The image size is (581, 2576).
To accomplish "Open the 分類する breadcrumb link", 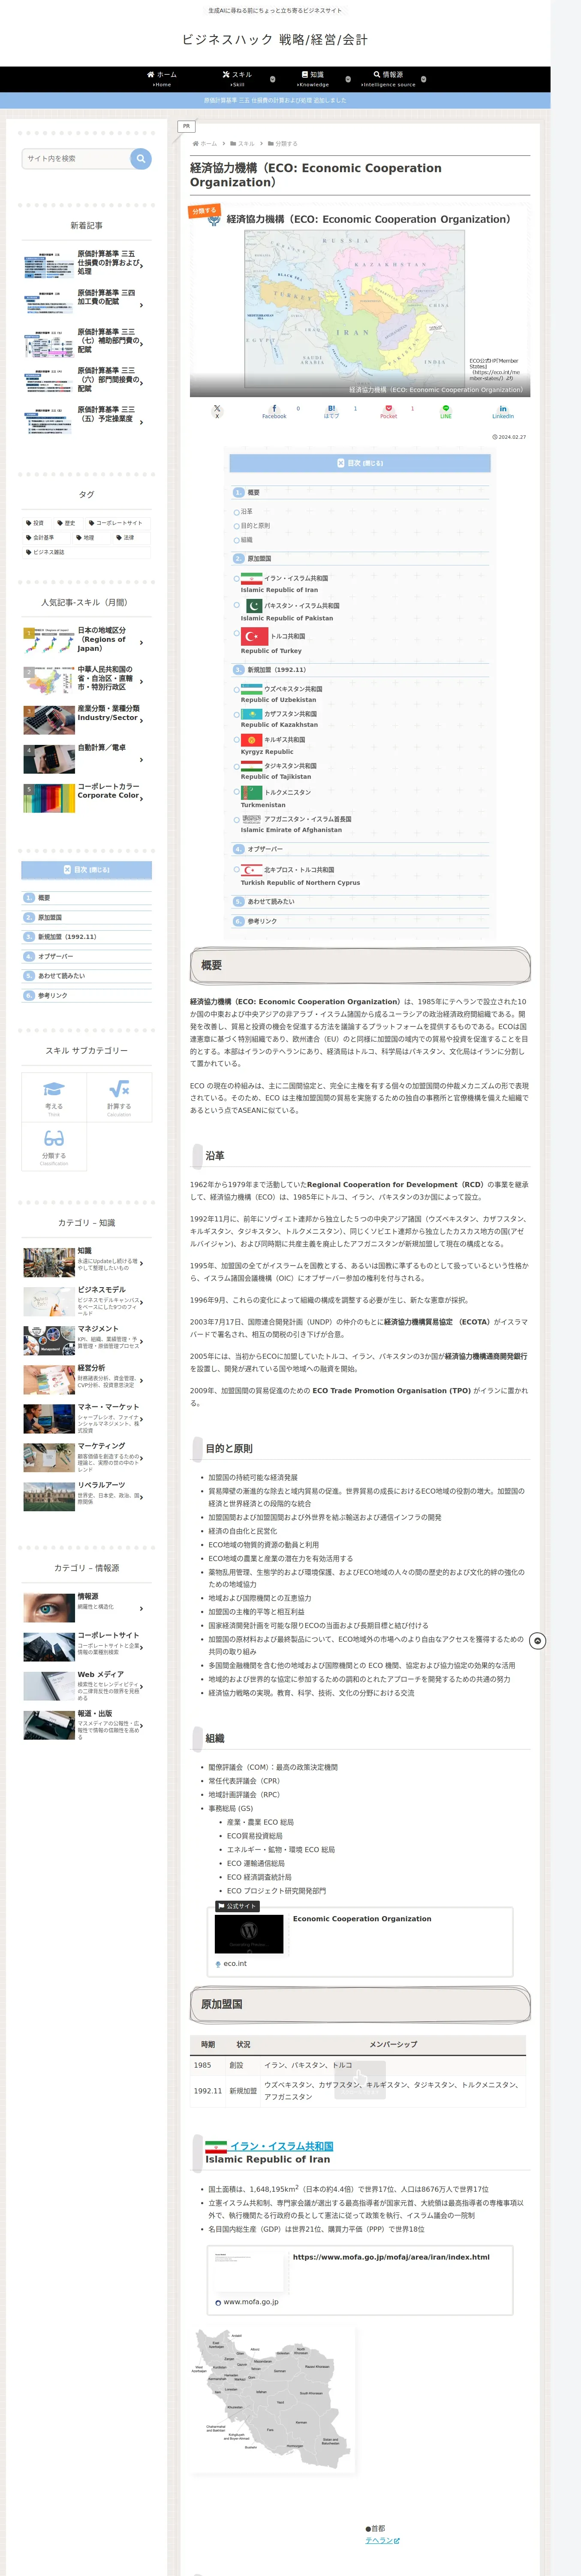I will tap(286, 144).
